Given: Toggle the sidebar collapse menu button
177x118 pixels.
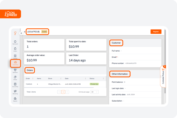Looking at the screenshot, I should [x=21, y=33].
